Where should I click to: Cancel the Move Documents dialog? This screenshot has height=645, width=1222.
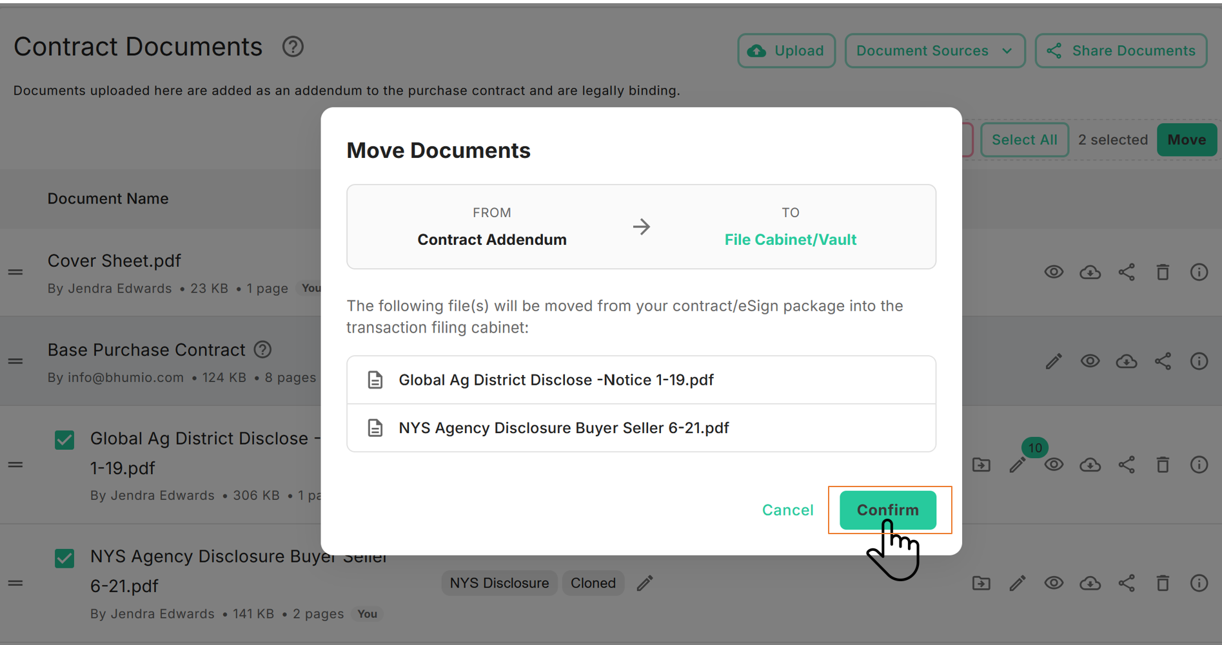787,510
